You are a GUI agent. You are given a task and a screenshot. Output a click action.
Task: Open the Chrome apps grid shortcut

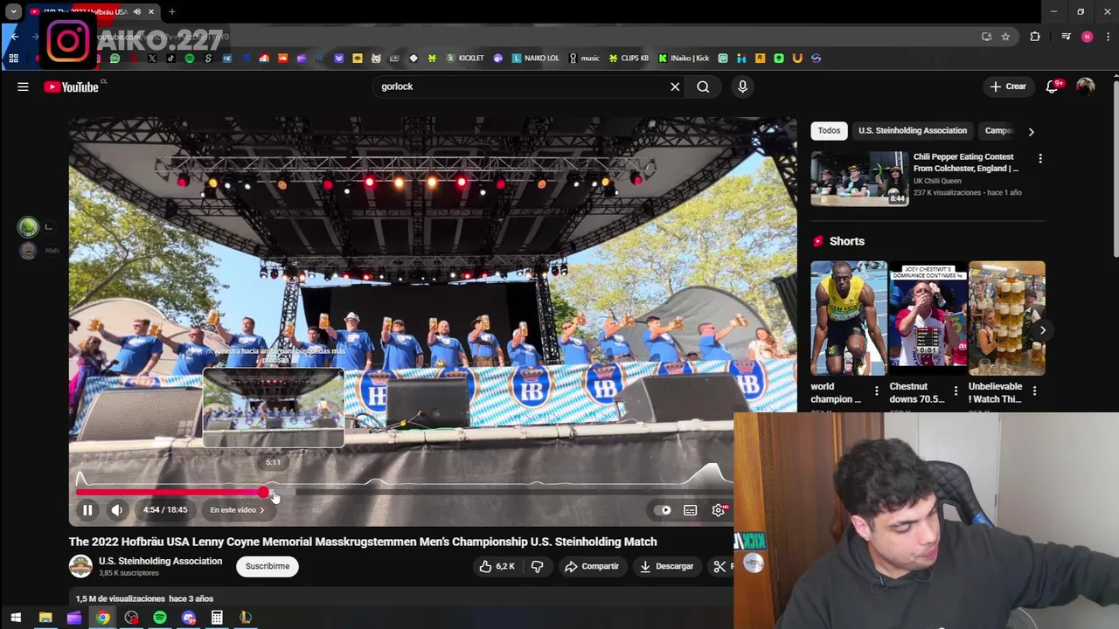point(13,59)
